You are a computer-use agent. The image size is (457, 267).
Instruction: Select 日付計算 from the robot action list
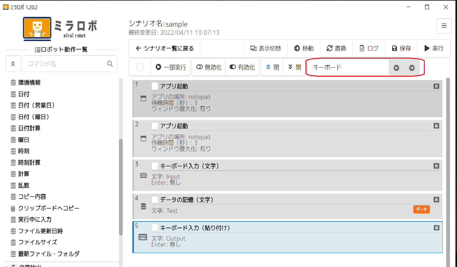click(x=29, y=128)
